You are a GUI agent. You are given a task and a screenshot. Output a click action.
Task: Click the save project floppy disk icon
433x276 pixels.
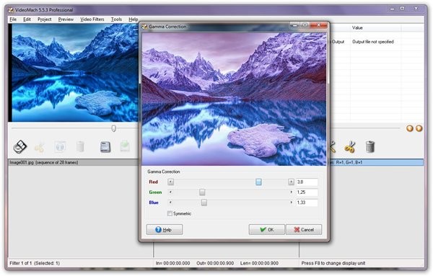105,147
